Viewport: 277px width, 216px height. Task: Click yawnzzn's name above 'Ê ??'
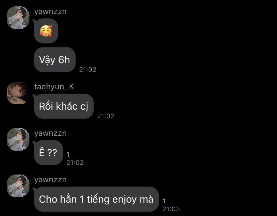click(x=50, y=133)
